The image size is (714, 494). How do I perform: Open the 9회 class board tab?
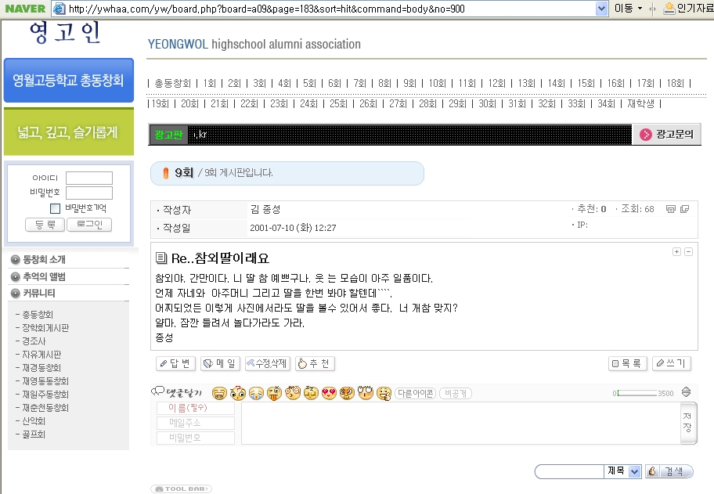pyautogui.click(x=409, y=83)
